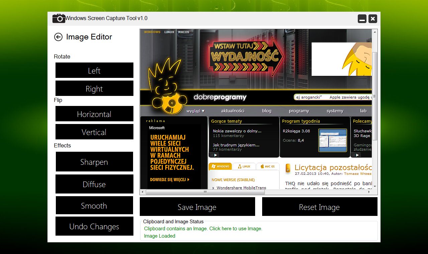Click the Reset Image button

pos(320,207)
